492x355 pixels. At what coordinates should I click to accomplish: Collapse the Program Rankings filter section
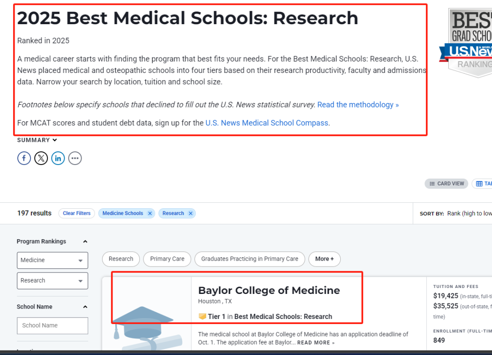[85, 242]
